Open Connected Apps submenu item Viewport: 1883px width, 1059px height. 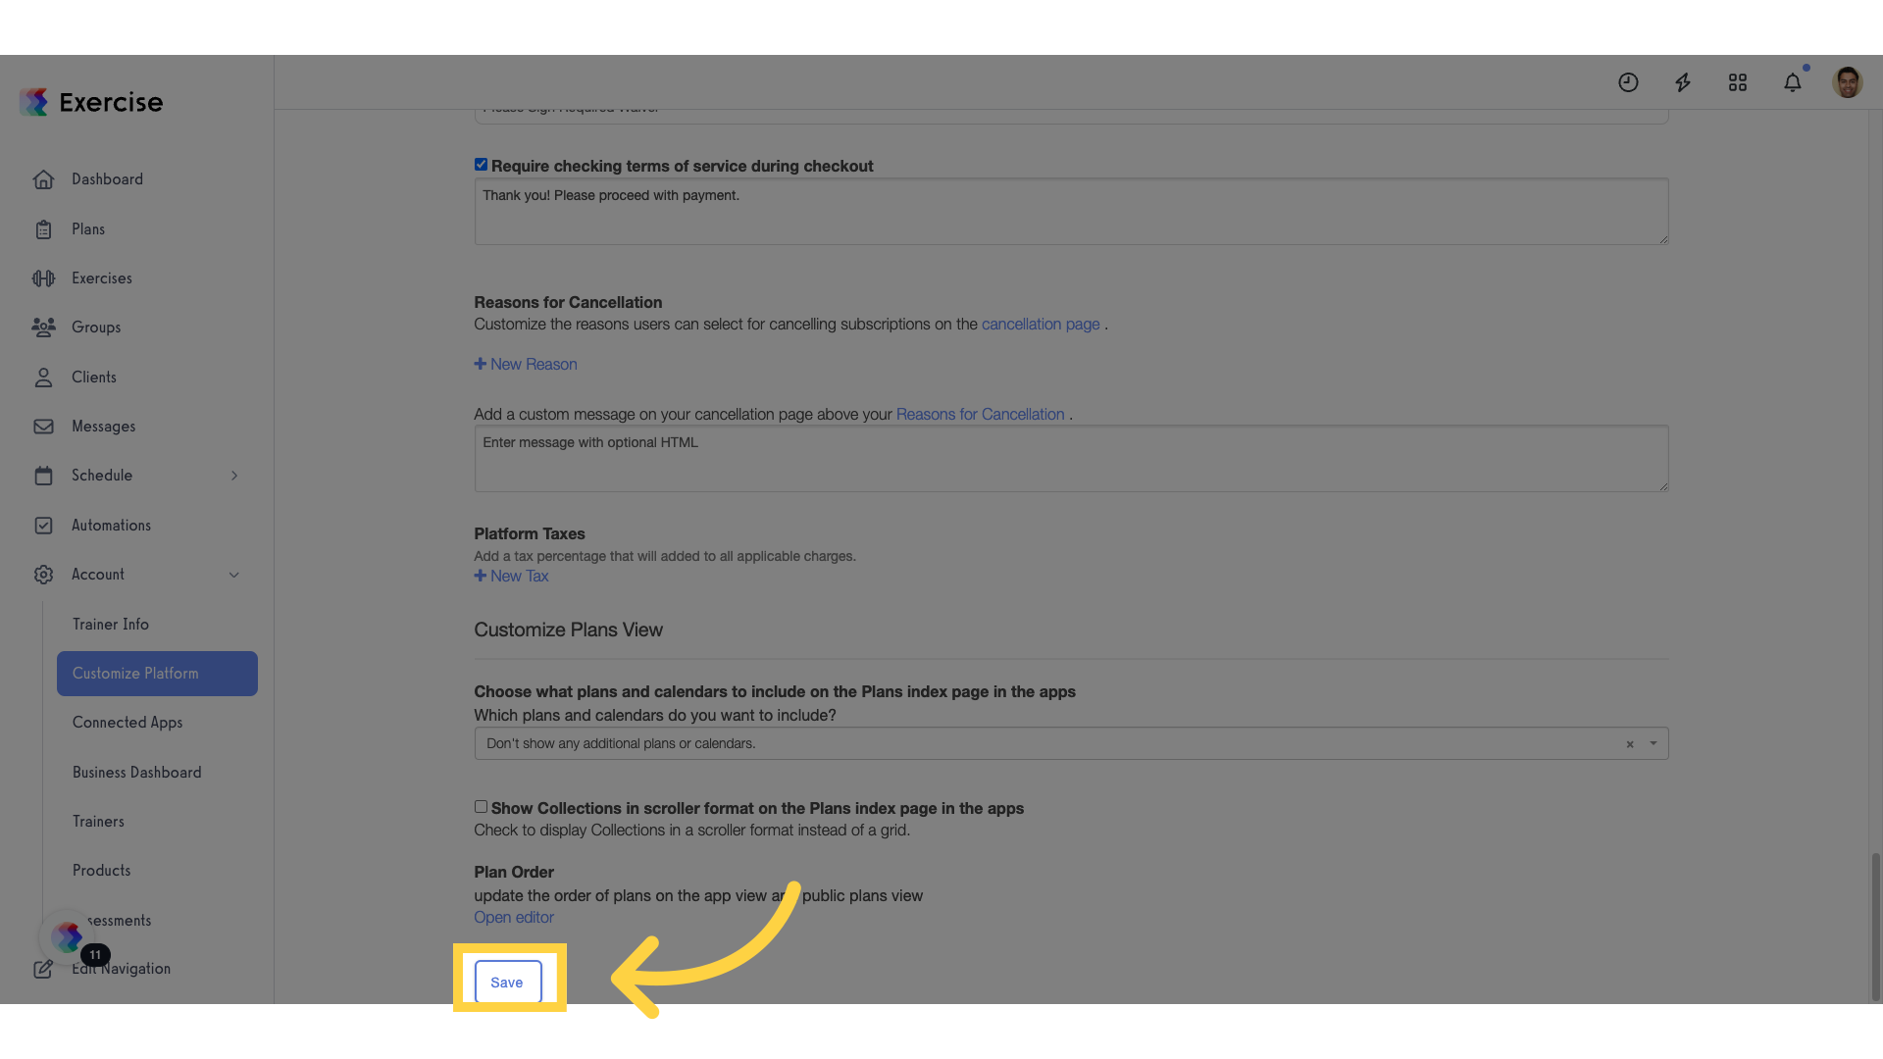coord(127,723)
